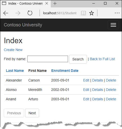View Details for Alexander Carson
The height and width of the screenshot is (129, 122).
(98, 80)
